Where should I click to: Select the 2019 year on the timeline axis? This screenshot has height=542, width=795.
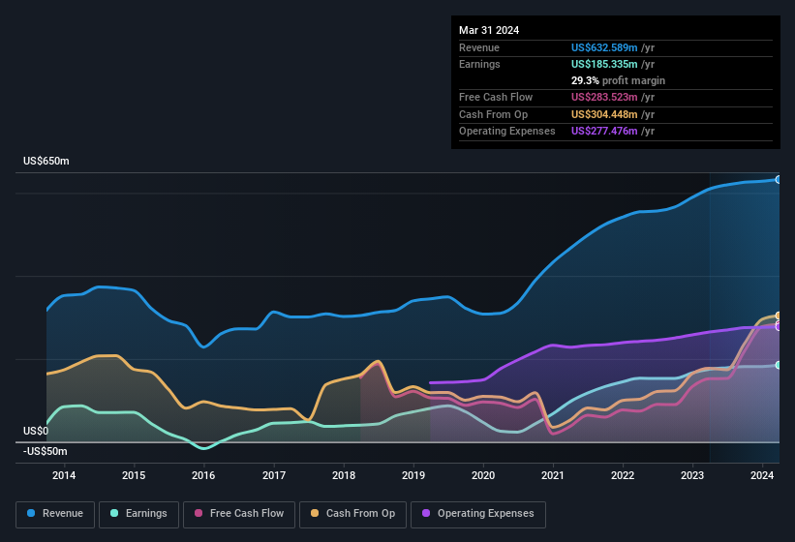(413, 475)
